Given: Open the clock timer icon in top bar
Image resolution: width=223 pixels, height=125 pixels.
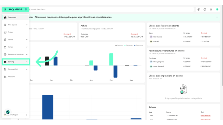Looking at the screenshot, I should click(205, 9).
